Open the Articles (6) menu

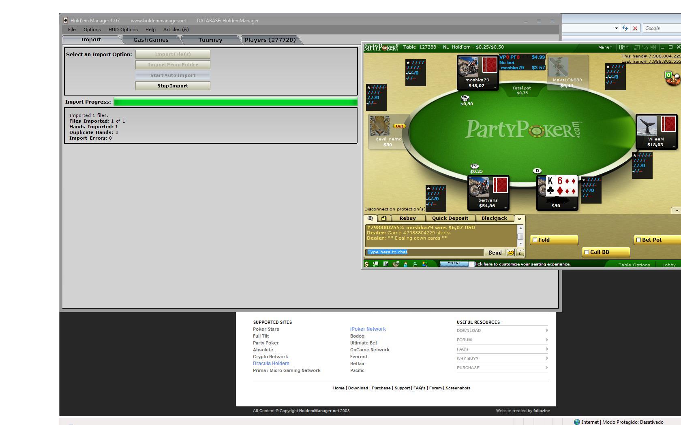point(176,30)
